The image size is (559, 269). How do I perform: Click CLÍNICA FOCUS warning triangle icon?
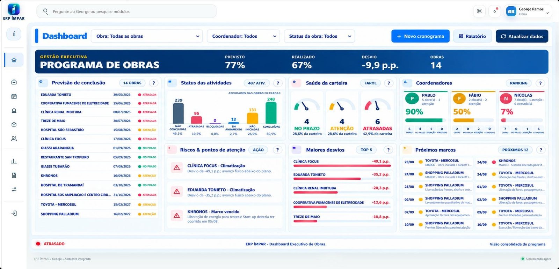click(177, 168)
